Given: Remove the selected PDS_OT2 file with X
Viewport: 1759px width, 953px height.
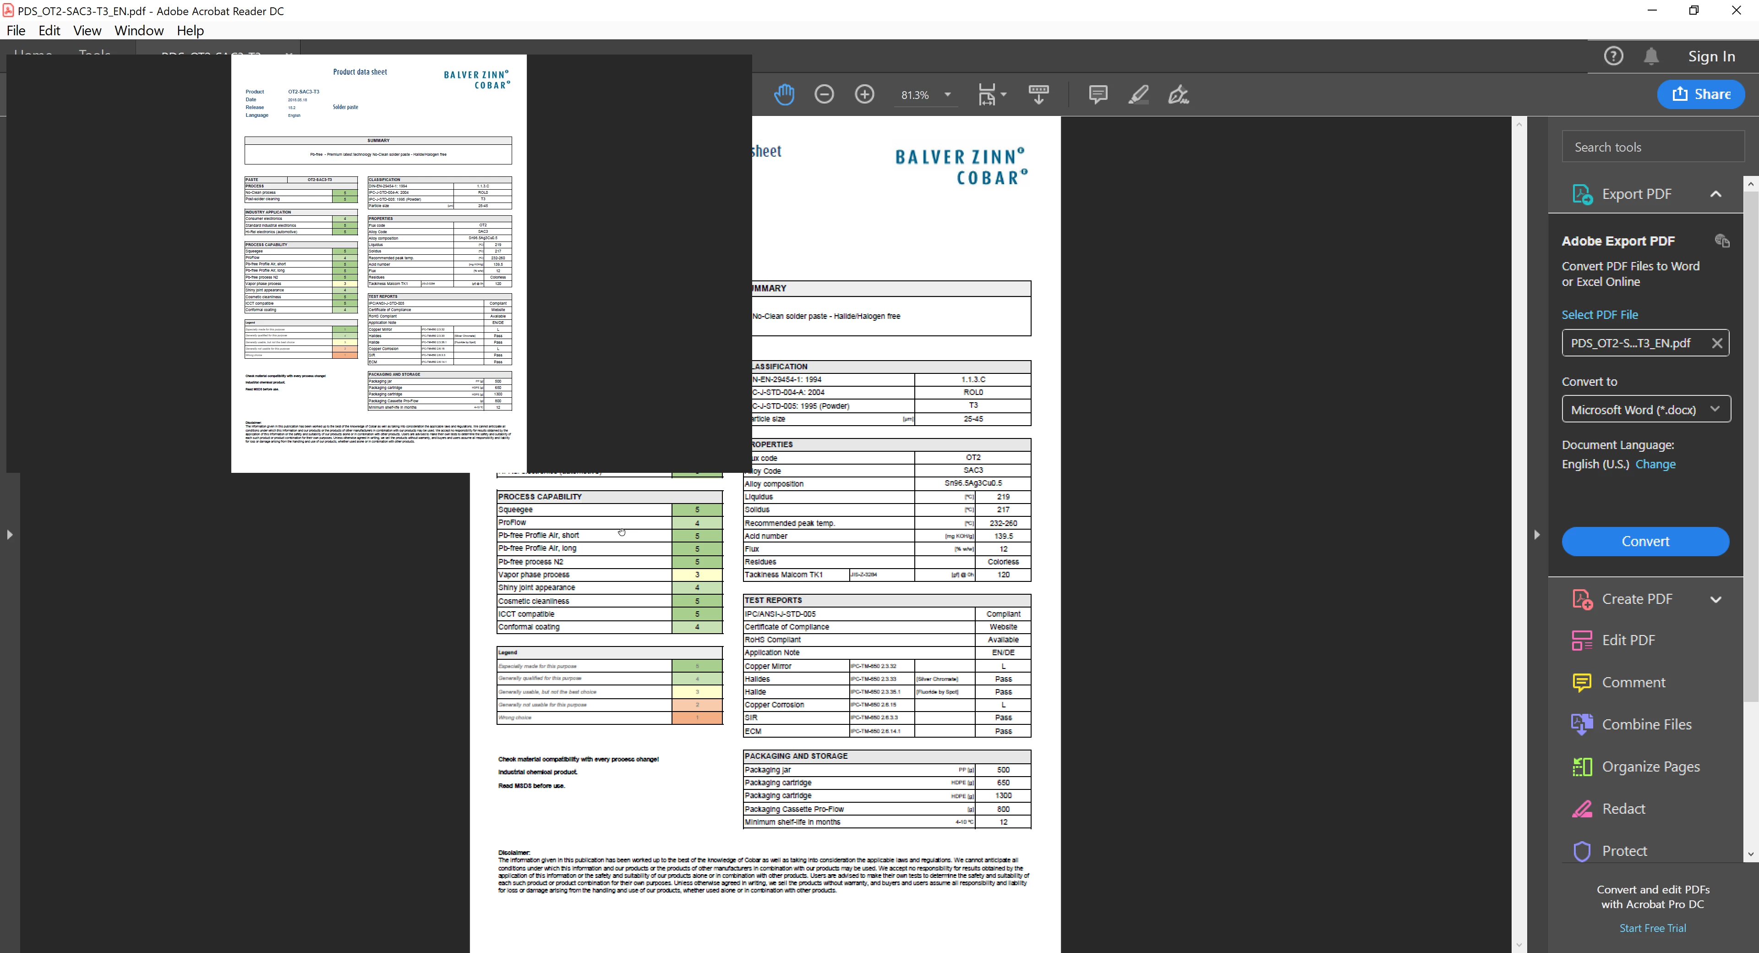Looking at the screenshot, I should coord(1717,343).
